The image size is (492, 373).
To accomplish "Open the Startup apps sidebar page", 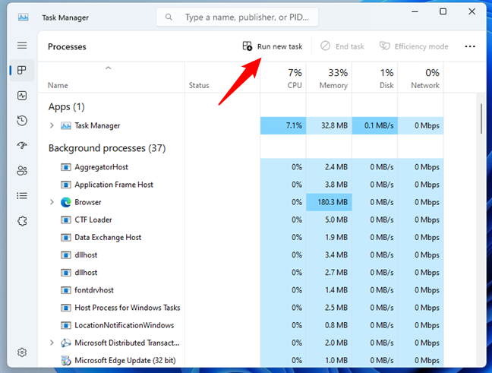I will click(x=22, y=145).
